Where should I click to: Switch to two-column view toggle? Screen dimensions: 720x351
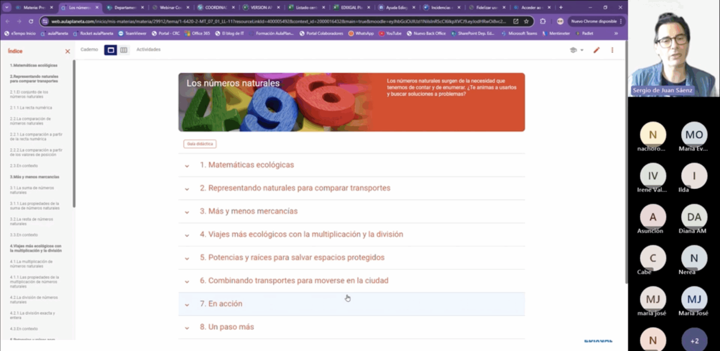click(x=123, y=50)
